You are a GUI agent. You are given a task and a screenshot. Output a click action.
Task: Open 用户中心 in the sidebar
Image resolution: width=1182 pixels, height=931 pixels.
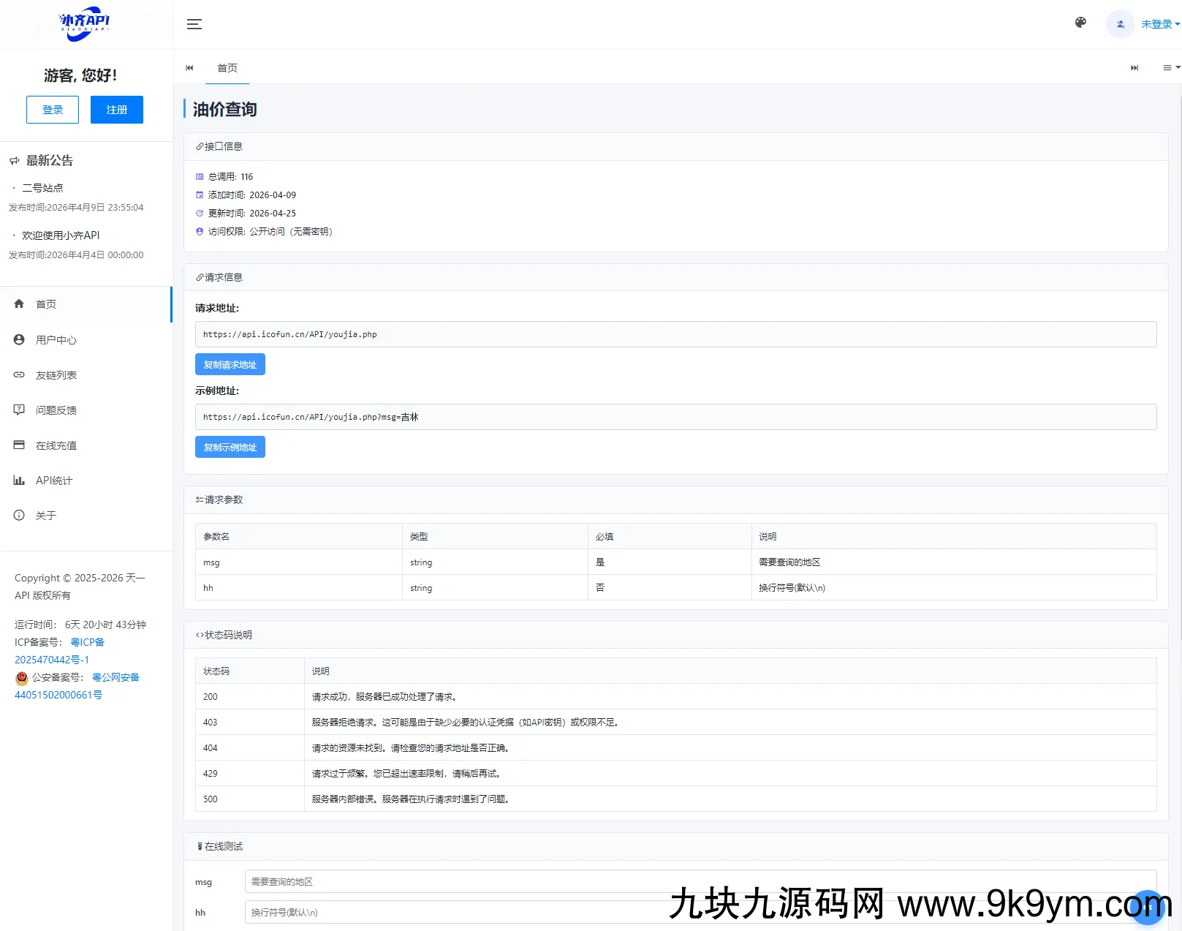[x=56, y=340]
